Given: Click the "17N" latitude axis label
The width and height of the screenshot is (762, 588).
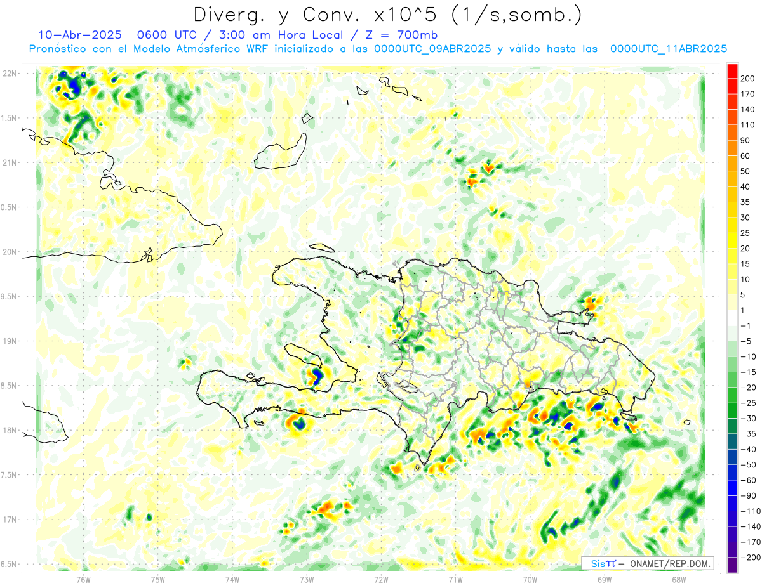Looking at the screenshot, I should (x=9, y=519).
